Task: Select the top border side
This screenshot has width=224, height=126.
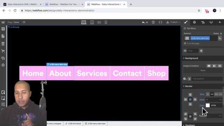Action: (x=190, y=94)
